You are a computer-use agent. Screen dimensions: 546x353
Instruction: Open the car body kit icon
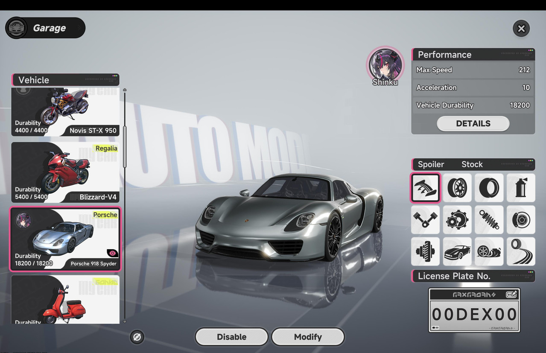(x=457, y=252)
